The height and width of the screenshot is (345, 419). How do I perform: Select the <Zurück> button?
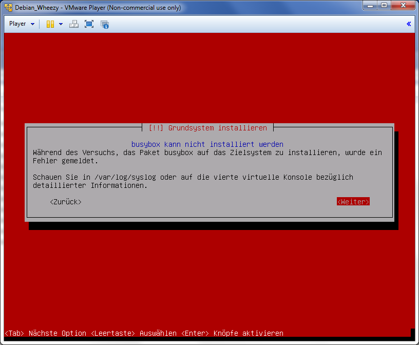point(66,202)
